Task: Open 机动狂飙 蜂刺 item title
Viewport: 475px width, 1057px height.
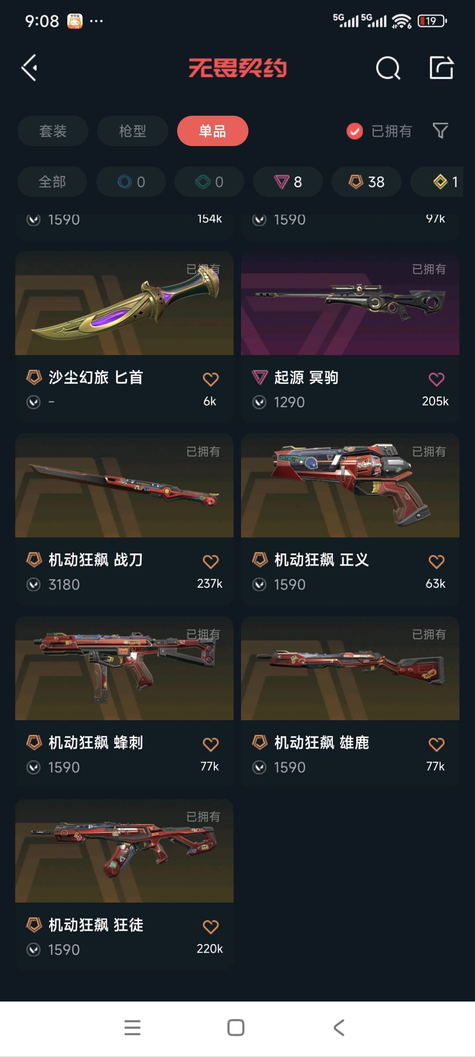Action: pos(95,743)
